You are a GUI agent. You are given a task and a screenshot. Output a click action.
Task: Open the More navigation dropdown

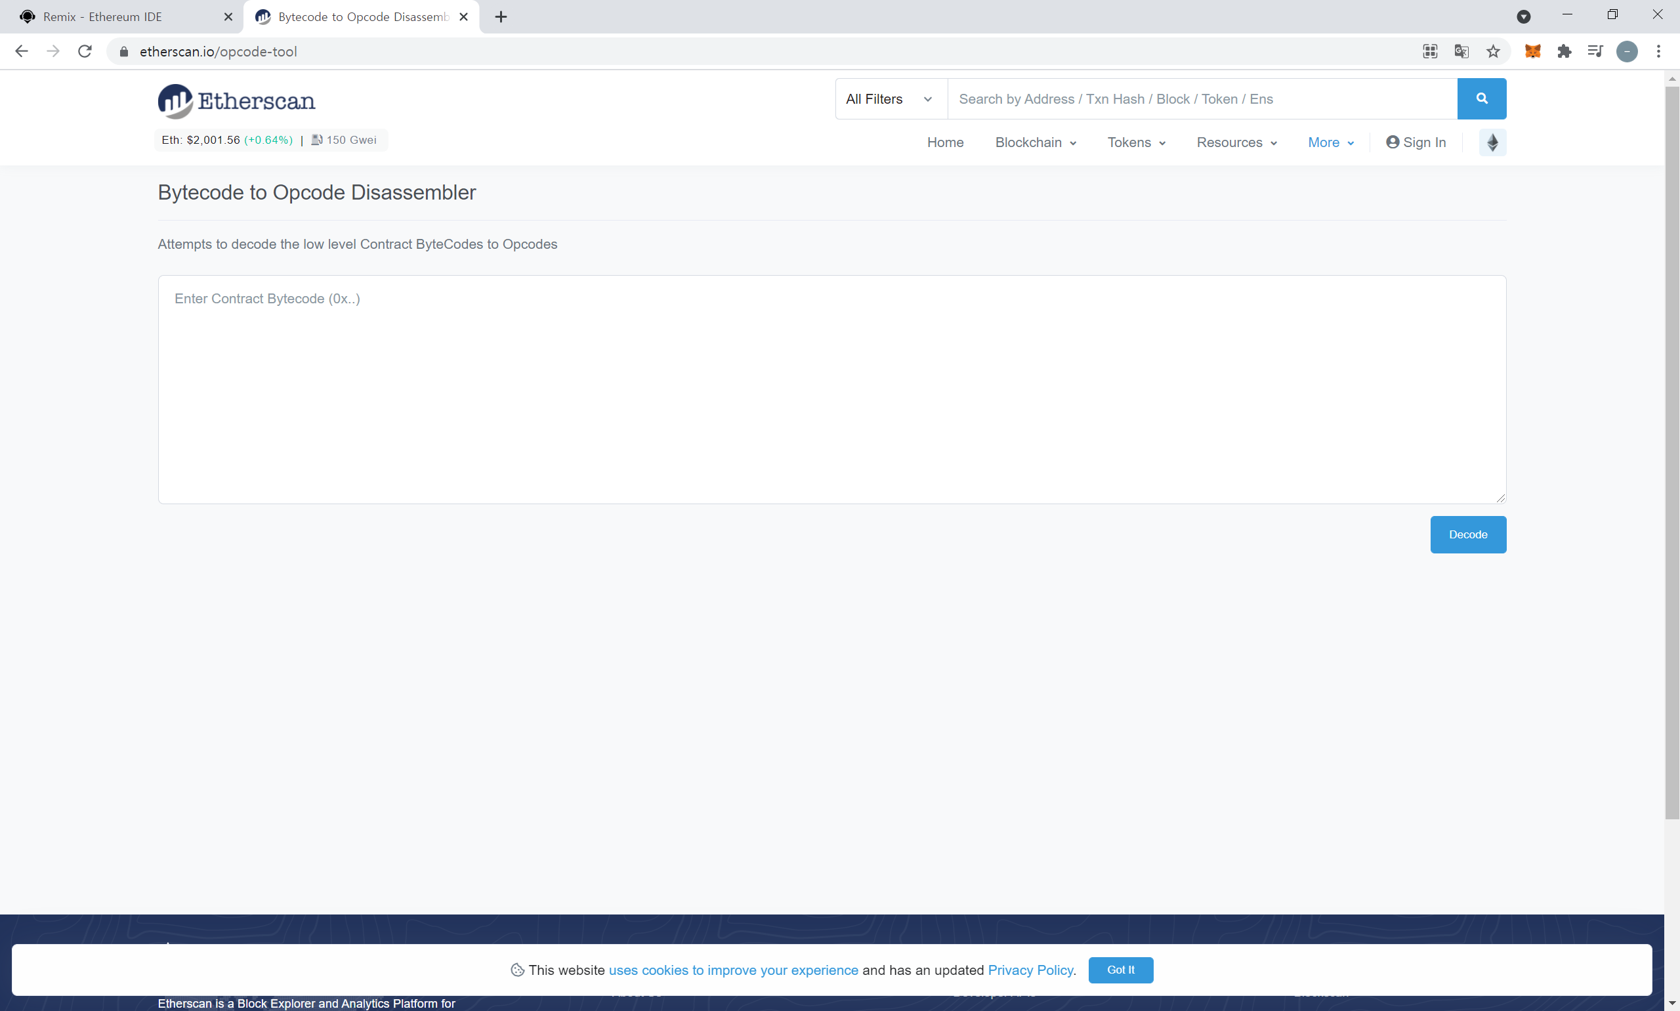pyautogui.click(x=1330, y=142)
